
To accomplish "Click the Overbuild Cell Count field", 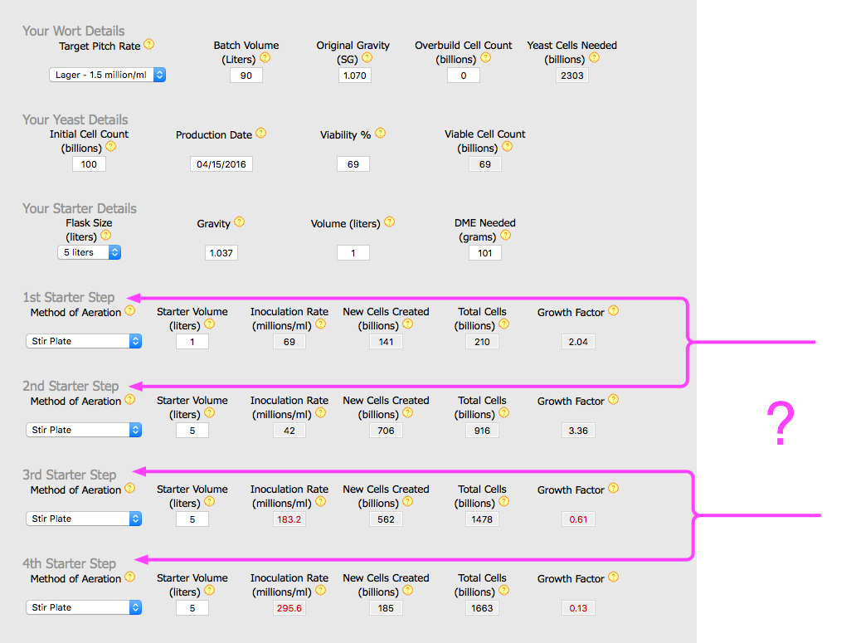I will [x=464, y=76].
